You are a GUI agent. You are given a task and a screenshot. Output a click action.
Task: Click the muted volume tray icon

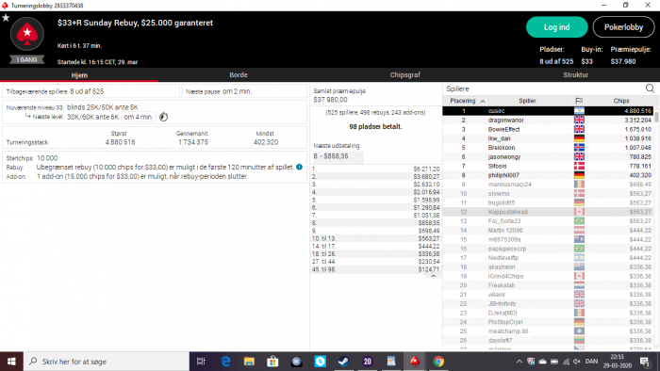coord(577,362)
